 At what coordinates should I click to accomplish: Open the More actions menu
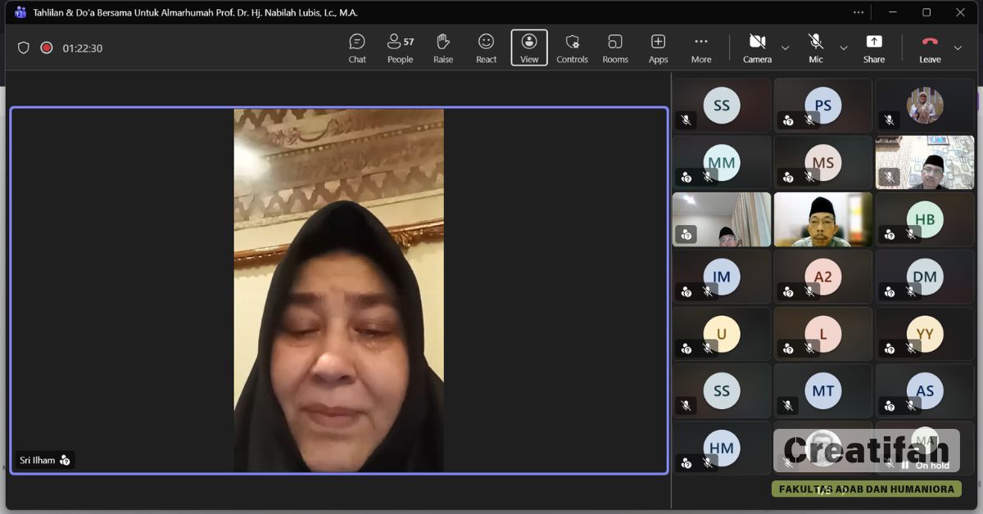click(701, 47)
